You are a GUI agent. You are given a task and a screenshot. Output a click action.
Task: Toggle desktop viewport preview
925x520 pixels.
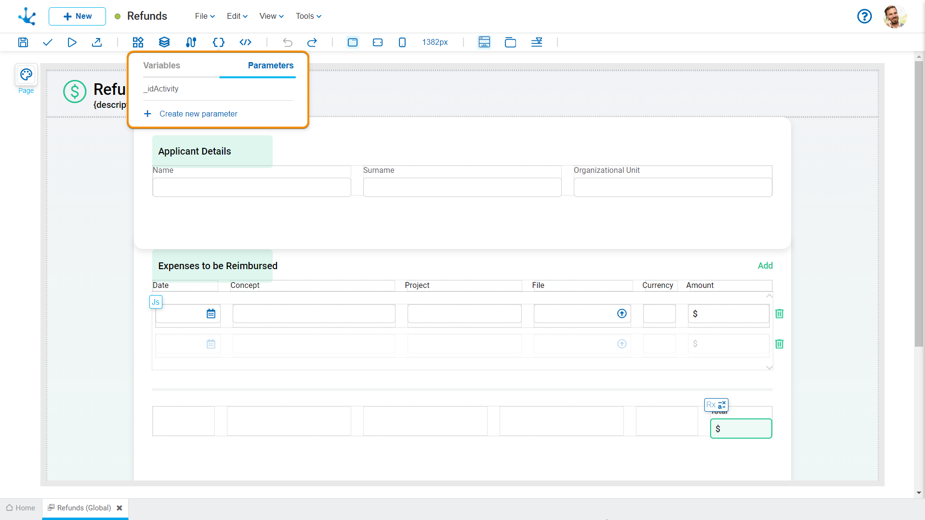pos(353,42)
